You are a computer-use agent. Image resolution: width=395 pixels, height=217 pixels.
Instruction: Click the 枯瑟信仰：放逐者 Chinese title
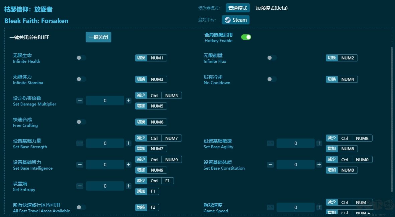tap(28, 9)
